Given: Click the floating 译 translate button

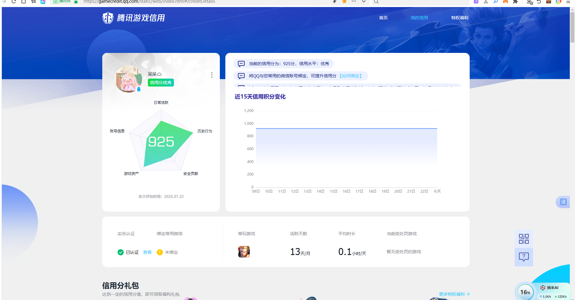Looking at the screenshot, I should point(563,202).
